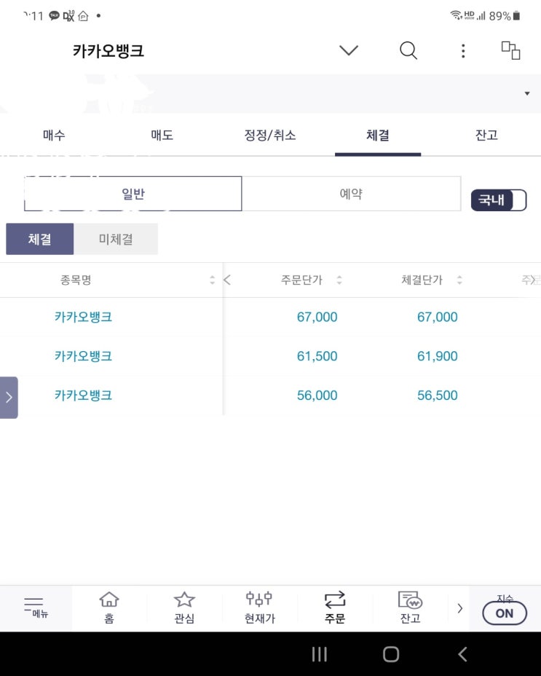Go to the 잔고 top tab
The height and width of the screenshot is (676, 541).
[486, 135]
